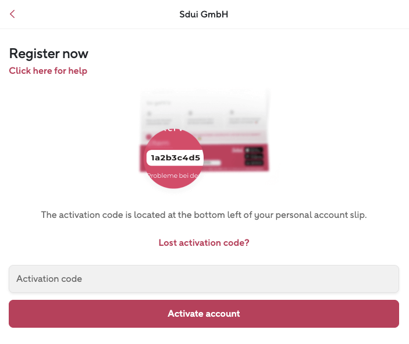Click the left blurred step icon on slip
Screen dimensions: 409x344
150,114
